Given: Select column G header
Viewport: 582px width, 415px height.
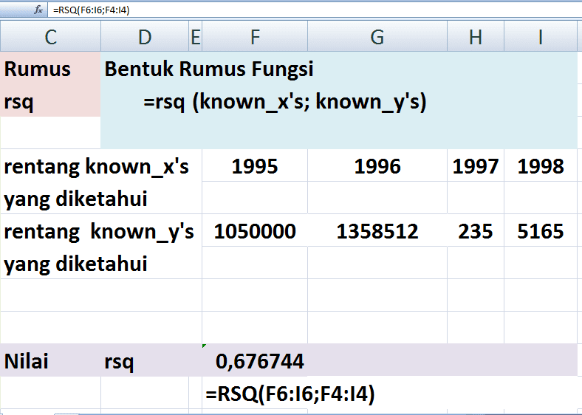Looking at the screenshot, I should pyautogui.click(x=377, y=37).
